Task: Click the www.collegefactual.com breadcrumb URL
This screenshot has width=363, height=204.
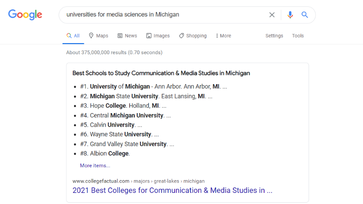Action: tap(138, 181)
